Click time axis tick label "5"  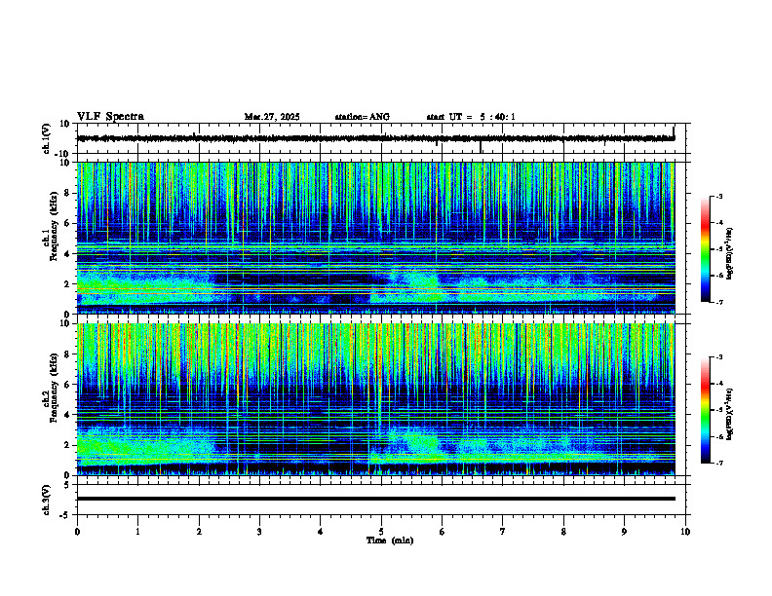tap(381, 532)
